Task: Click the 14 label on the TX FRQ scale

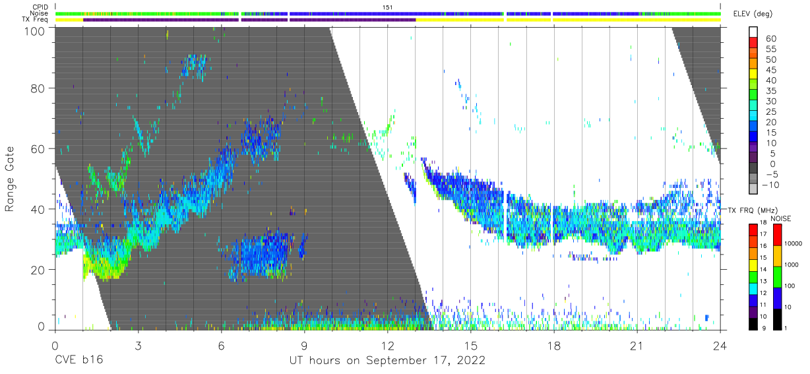Action: click(763, 270)
